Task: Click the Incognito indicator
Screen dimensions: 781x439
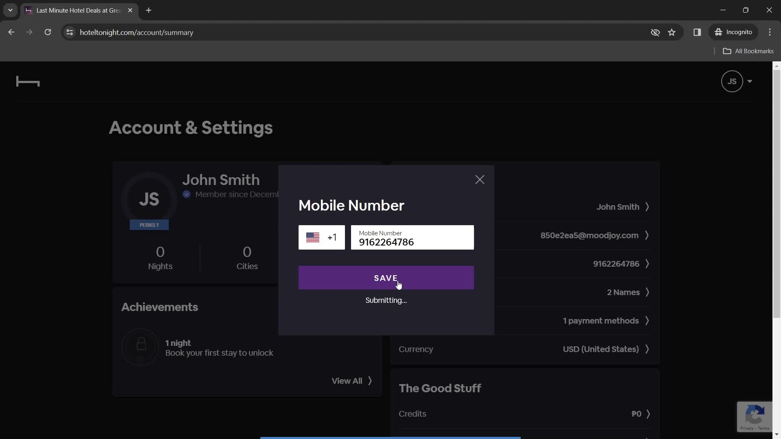Action: click(733, 32)
